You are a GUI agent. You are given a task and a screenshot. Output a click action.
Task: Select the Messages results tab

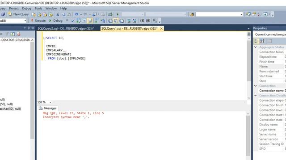(x=48, y=108)
